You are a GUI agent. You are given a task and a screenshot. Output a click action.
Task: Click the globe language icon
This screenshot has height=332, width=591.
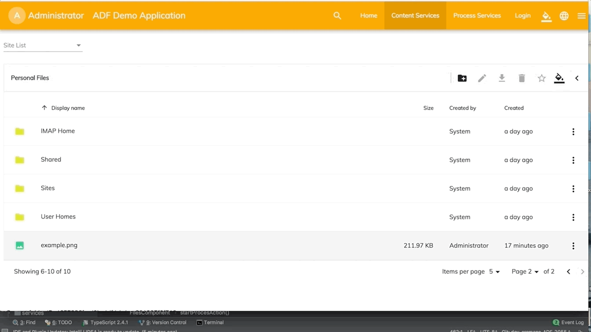pyautogui.click(x=564, y=16)
